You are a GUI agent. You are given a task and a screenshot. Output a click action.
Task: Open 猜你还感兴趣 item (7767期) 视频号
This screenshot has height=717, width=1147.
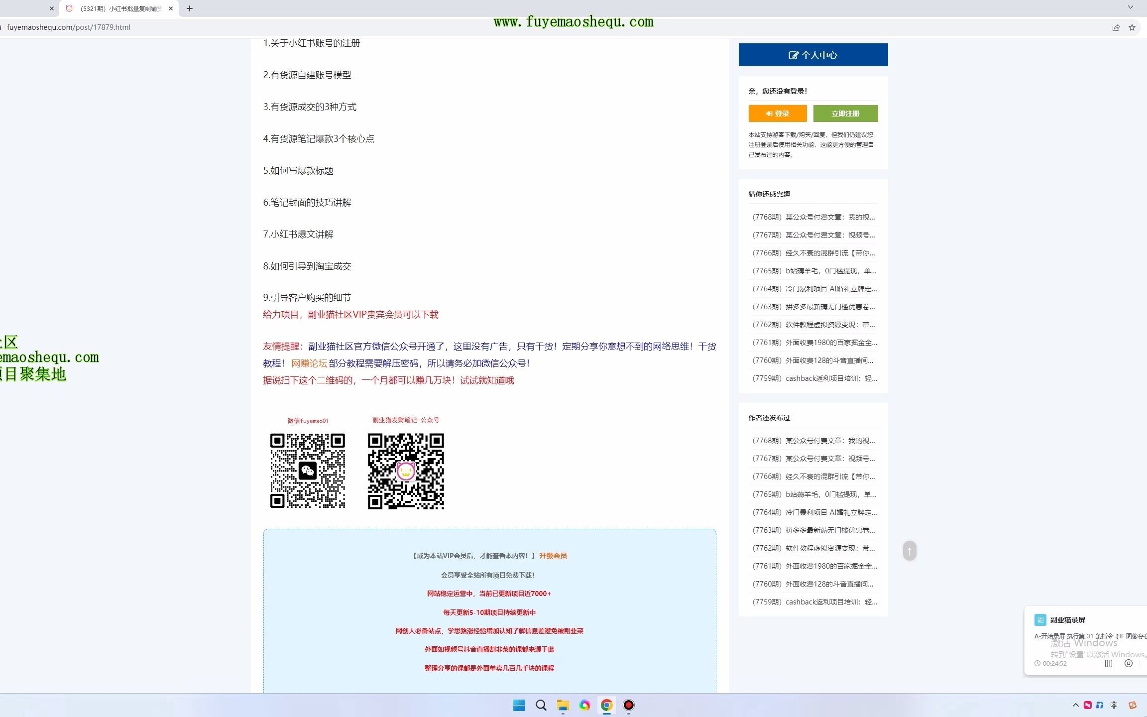(813, 235)
